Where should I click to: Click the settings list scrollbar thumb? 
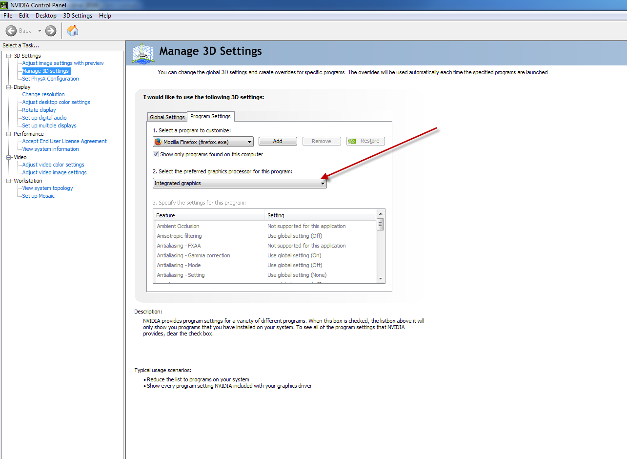[x=381, y=224]
